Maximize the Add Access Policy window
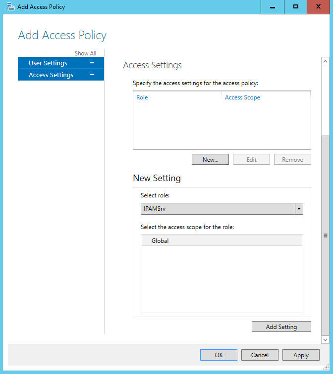Viewport: 333px width, 374px height. 295,7
